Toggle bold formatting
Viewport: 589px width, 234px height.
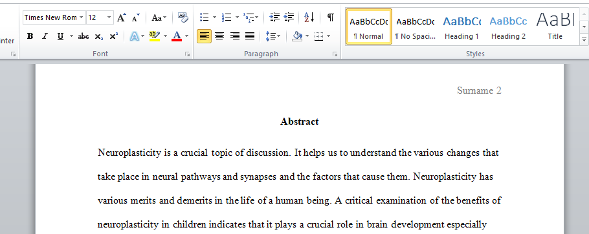point(30,36)
